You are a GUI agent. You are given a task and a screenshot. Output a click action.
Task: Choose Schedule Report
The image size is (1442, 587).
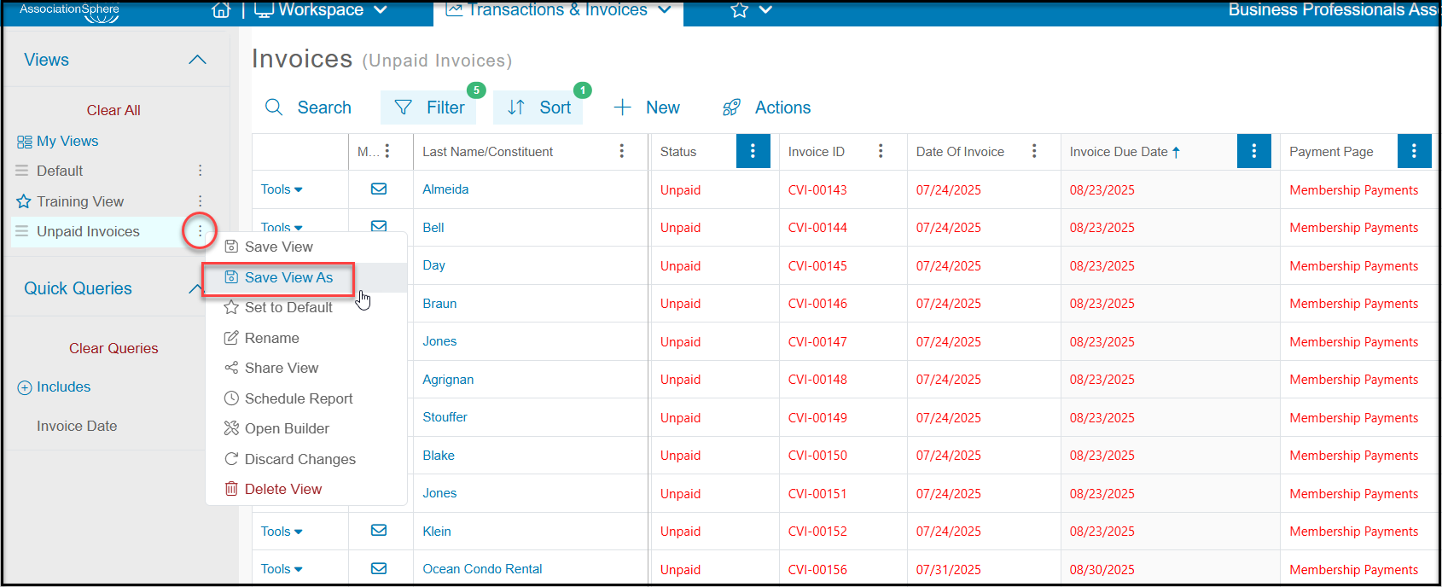click(x=298, y=398)
